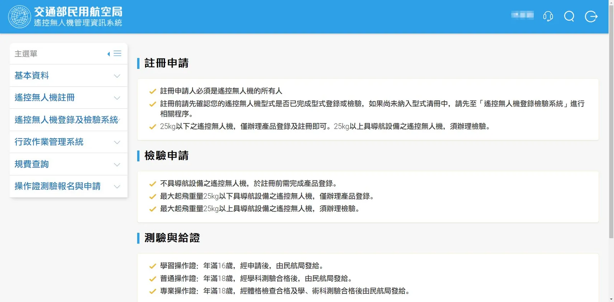Screen dimensions: 614x302
Task: Open the 規費查詢 menu item
Action: click(x=69, y=165)
